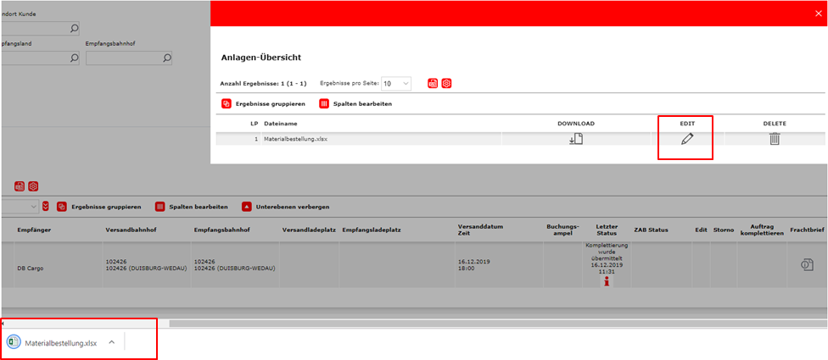Click the Empfänger column header
Screen dimensions: 828x360
point(33,230)
